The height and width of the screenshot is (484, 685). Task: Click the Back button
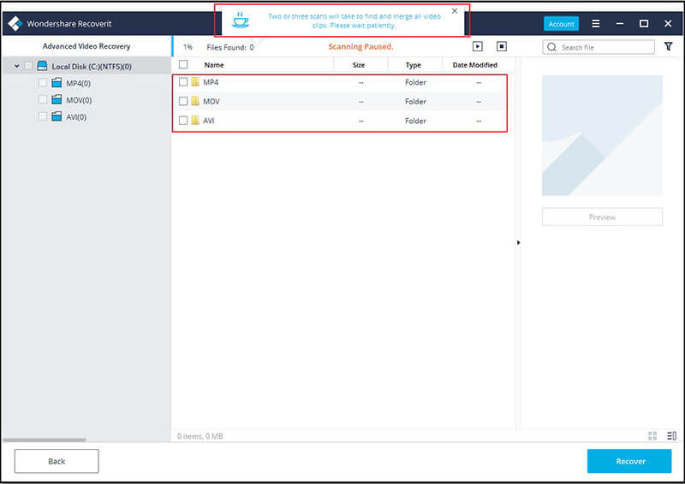[x=57, y=461]
